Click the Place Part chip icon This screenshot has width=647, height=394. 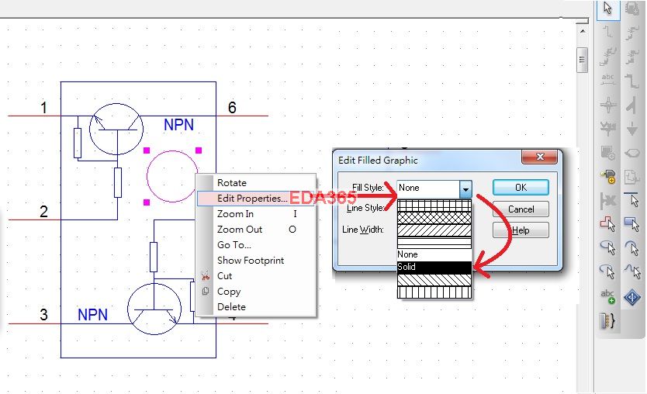pos(632,9)
